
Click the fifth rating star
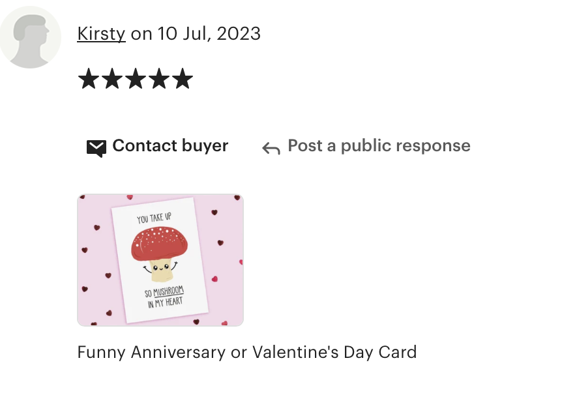coord(183,78)
